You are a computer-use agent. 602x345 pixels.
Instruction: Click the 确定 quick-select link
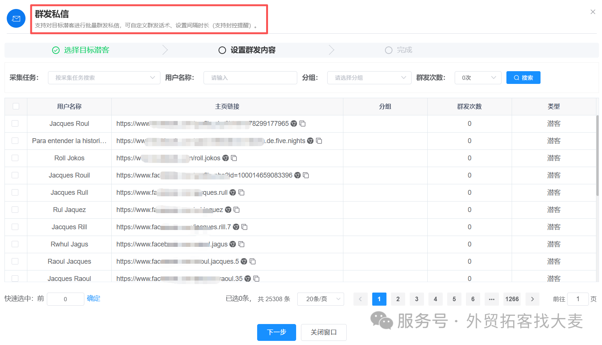94,299
